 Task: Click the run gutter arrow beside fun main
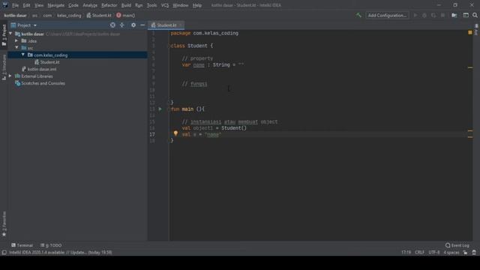point(160,109)
